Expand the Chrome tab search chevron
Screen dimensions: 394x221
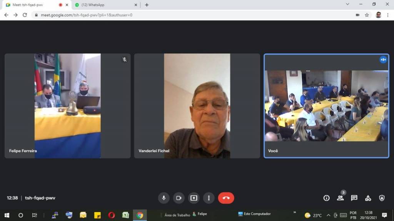coord(347,4)
